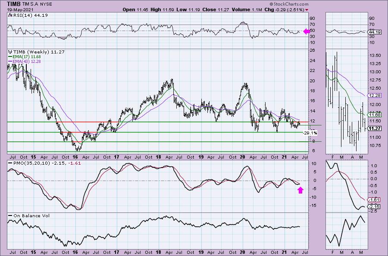Click the 20 label on the main price axis
388x256 pixels.
(x=313, y=81)
